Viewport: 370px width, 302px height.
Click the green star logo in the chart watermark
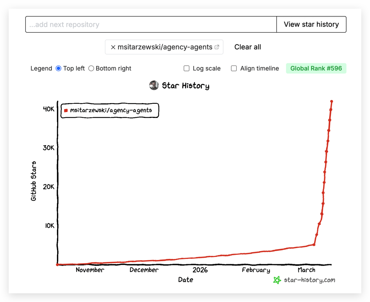(277, 280)
